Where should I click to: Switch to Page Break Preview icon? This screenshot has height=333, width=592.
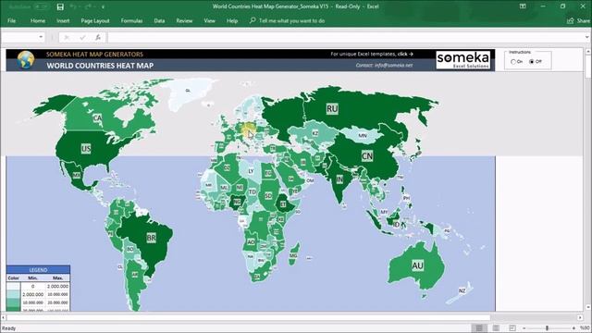pyautogui.click(x=512, y=327)
